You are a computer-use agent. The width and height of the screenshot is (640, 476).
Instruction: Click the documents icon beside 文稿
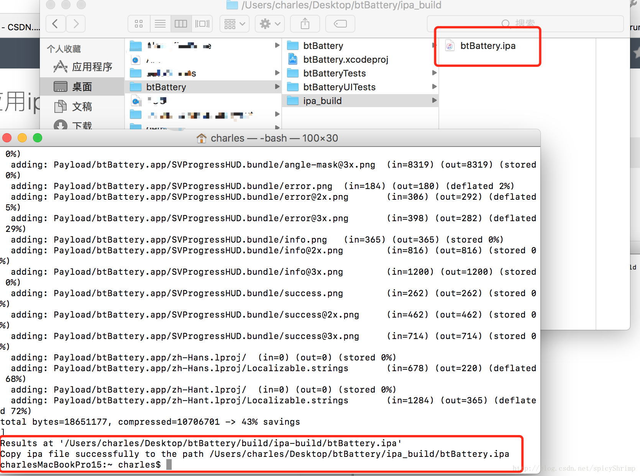click(60, 107)
